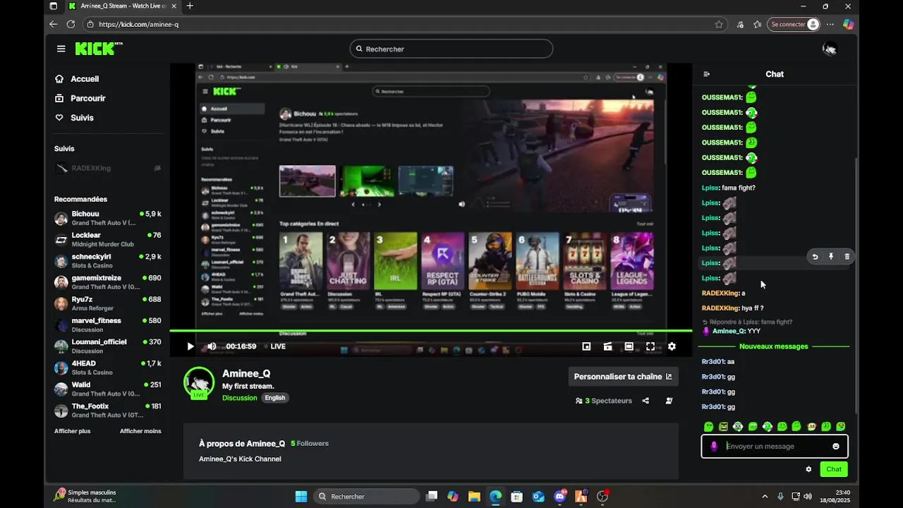This screenshot has height=508, width=903.
Task: Open recommended channel marvel_fitness
Action: tap(108, 325)
